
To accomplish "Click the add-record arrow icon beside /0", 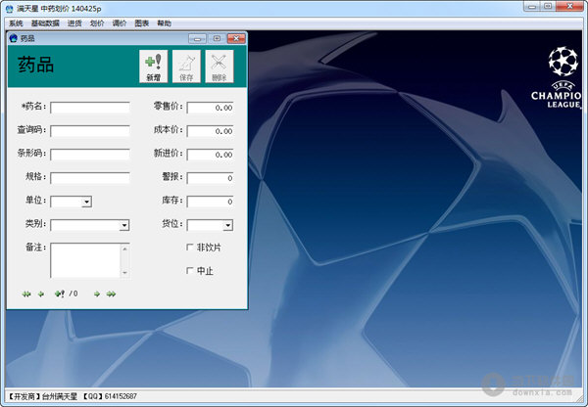I will tap(59, 294).
